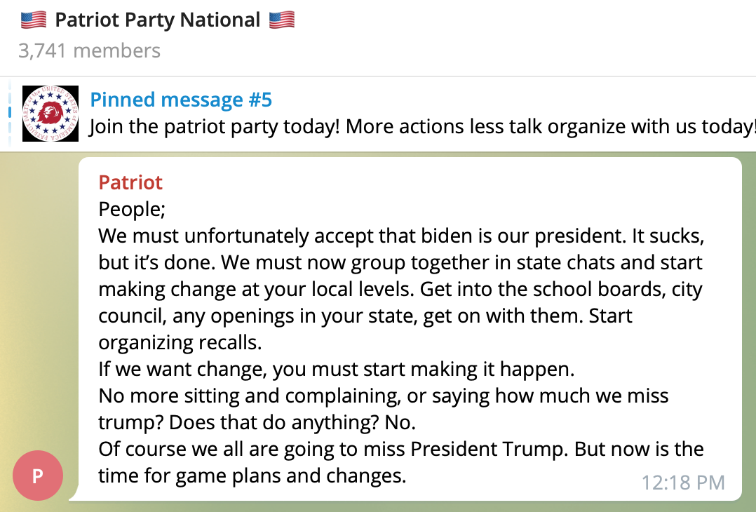Click the final line "time for game plans and changes."

coord(252,476)
